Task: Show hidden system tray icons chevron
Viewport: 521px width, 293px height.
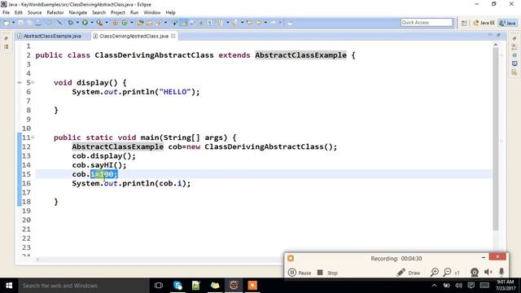Action: point(434,286)
